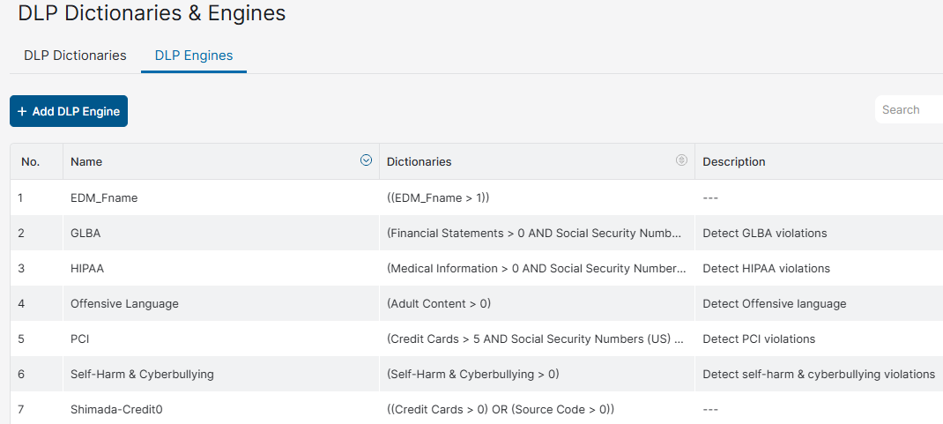Image resolution: width=943 pixels, height=424 pixels.
Task: Click the Offensive Language engine entry
Action: click(124, 304)
